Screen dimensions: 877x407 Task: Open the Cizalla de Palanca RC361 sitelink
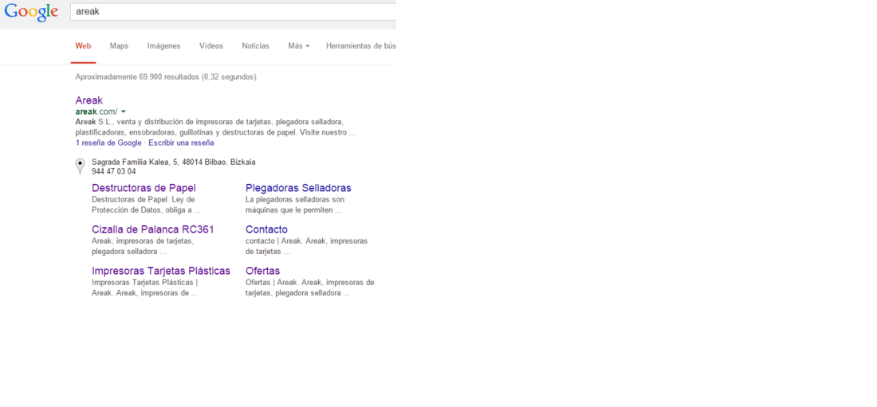[x=153, y=229]
